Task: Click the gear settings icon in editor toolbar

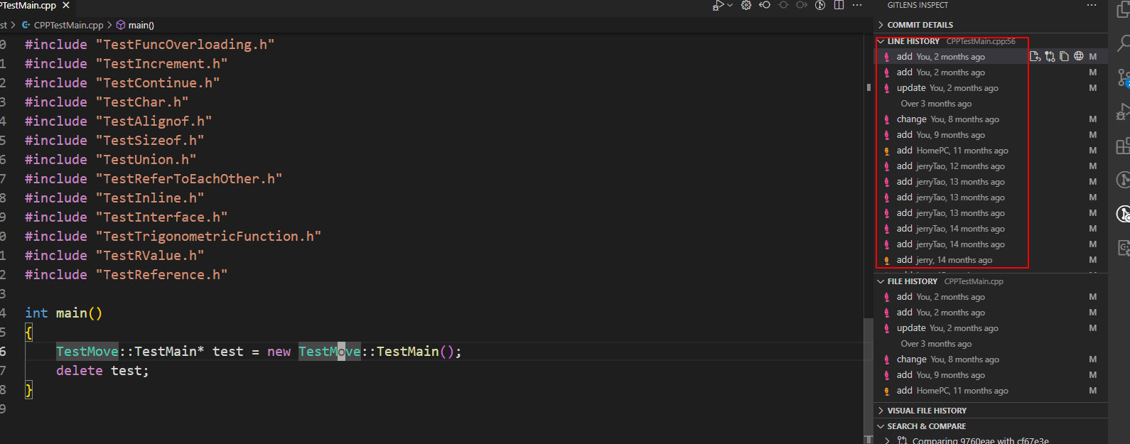Action: [746, 5]
